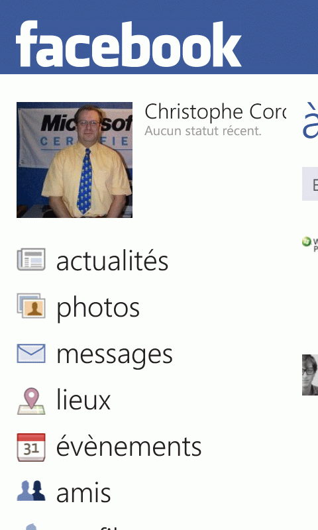Viewport: 318px width, 530px height.
Task: Open the profile photo with yellow shirt
Action: pos(74,160)
